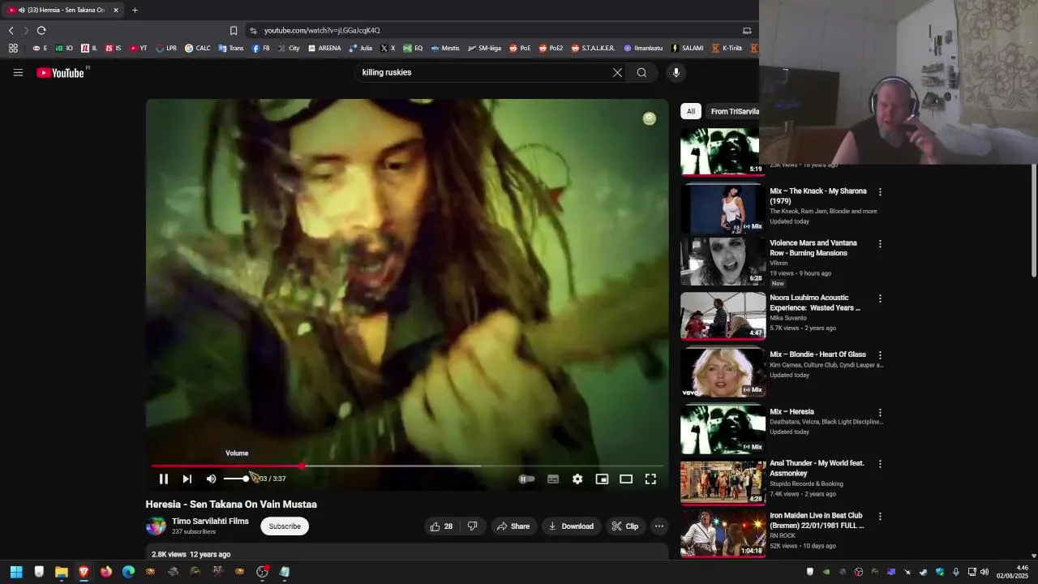Screen dimensions: 1038x584
Task: Open the YouTube guide hamburger menu
Action: pos(18,73)
